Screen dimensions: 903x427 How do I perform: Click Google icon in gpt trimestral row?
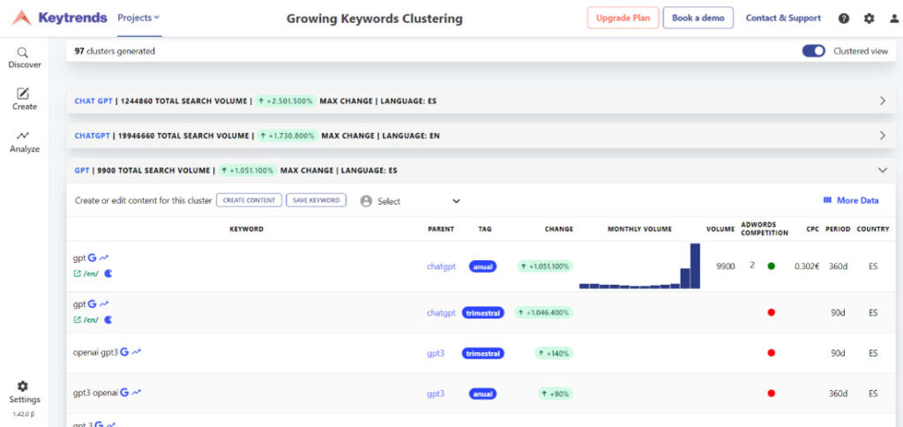click(x=92, y=304)
